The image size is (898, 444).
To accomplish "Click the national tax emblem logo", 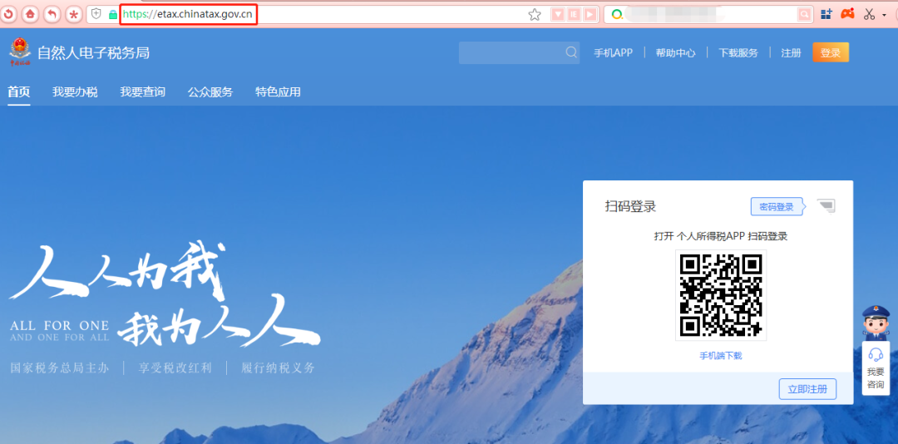I will click(x=20, y=52).
